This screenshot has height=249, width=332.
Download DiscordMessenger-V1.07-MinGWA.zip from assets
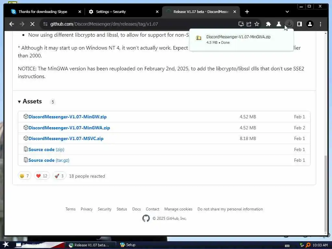tap(69, 128)
